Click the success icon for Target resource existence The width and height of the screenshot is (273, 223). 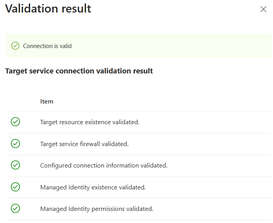click(15, 122)
